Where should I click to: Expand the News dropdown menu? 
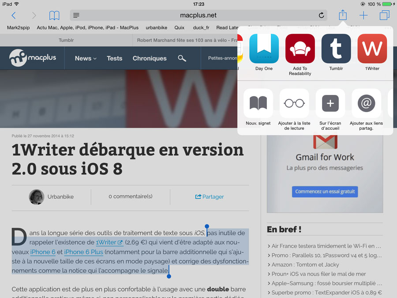point(86,58)
